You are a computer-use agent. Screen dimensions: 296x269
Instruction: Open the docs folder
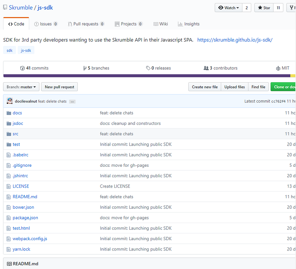tap(17, 113)
